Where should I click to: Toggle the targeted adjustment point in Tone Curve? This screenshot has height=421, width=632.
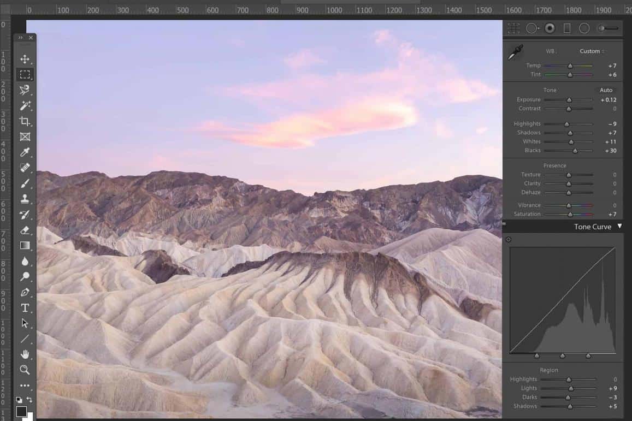509,239
